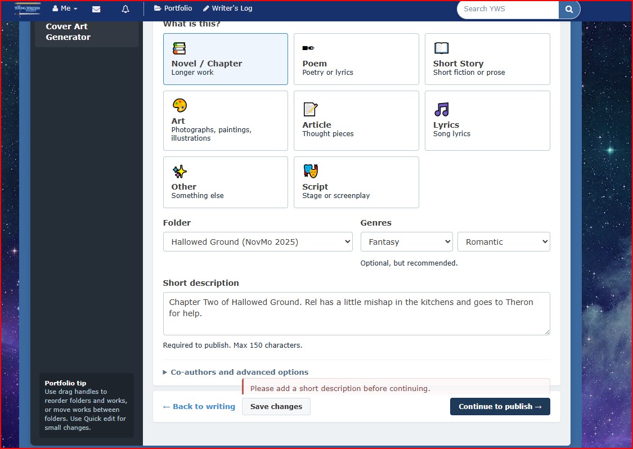The image size is (633, 449).
Task: Pick Lyrics work type
Action: [487, 121]
